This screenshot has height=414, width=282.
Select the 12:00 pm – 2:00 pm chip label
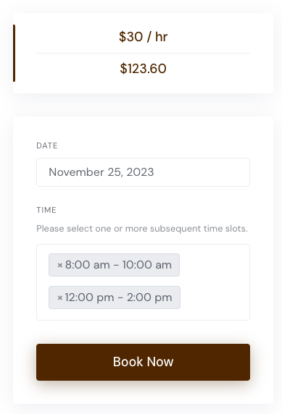[118, 297]
